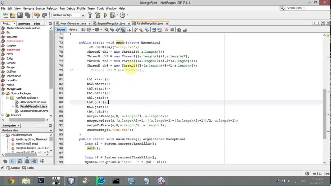Image resolution: width=331 pixels, height=186 pixels.
Task: Build the project with the hammer icon
Action: click(x=90, y=15)
